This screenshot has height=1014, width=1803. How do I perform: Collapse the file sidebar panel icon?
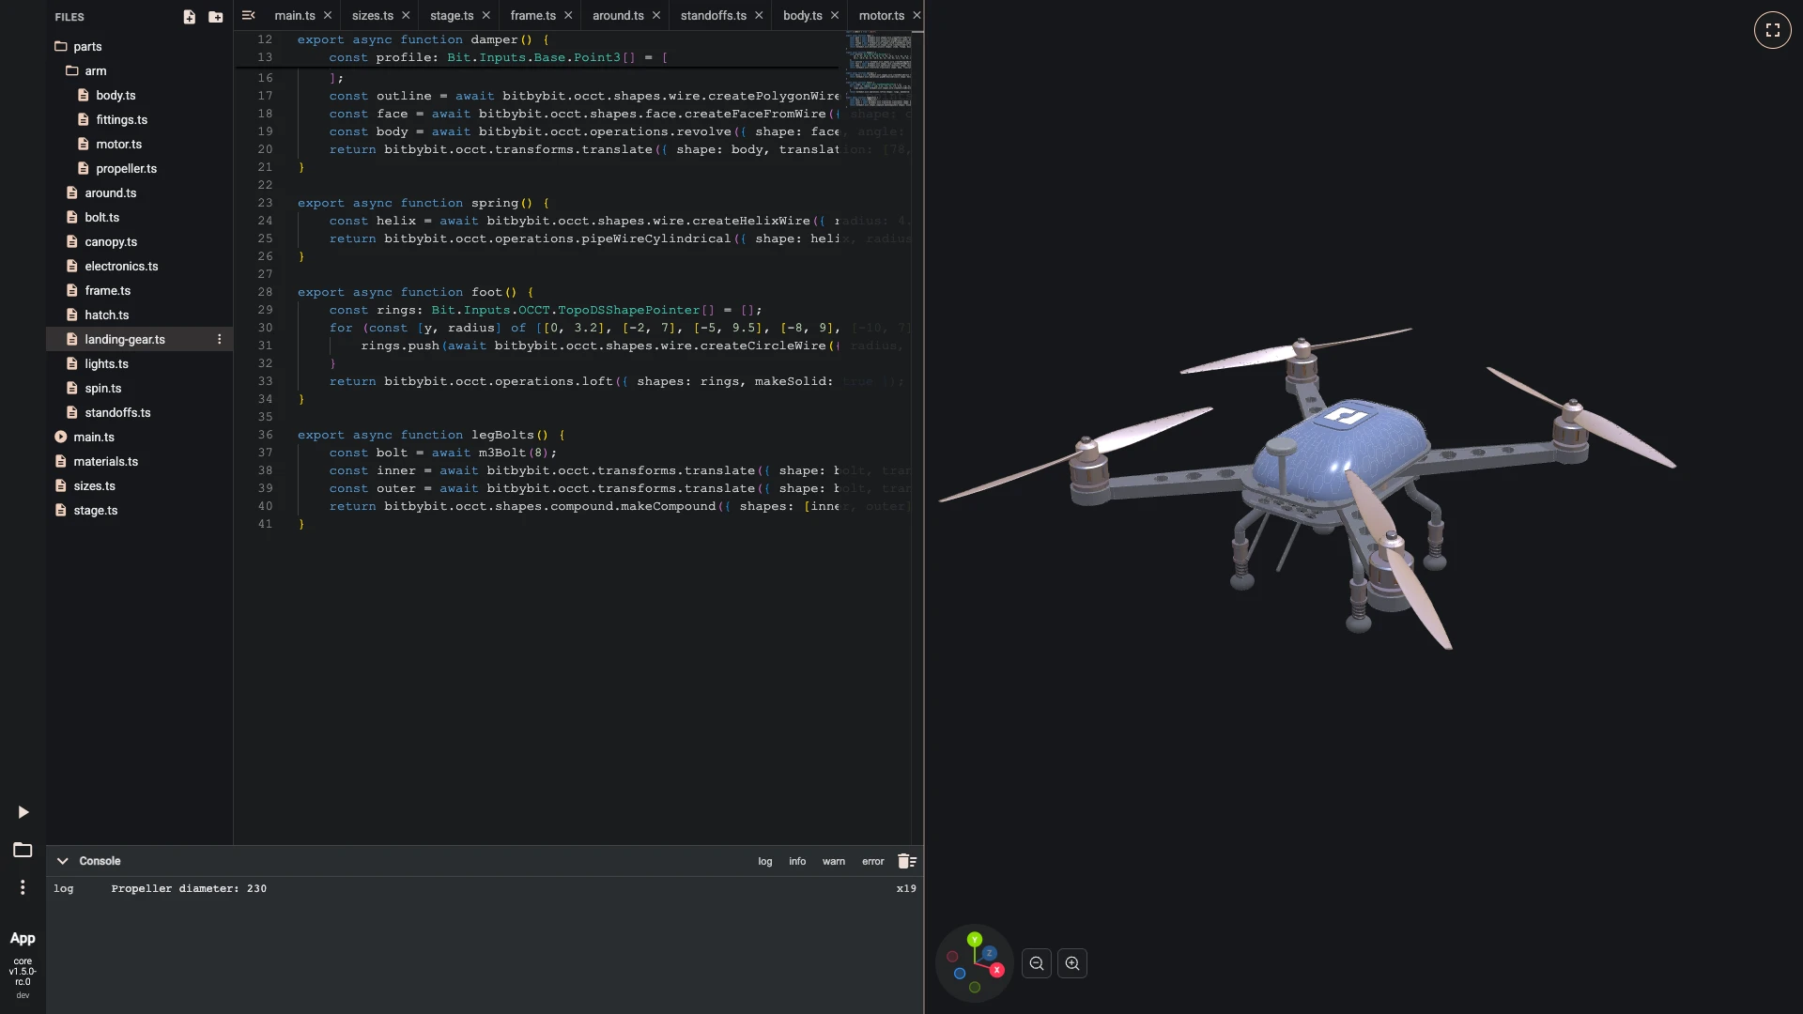point(248,15)
